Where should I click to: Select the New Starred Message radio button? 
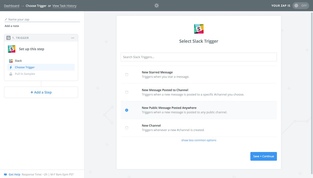tap(127, 75)
